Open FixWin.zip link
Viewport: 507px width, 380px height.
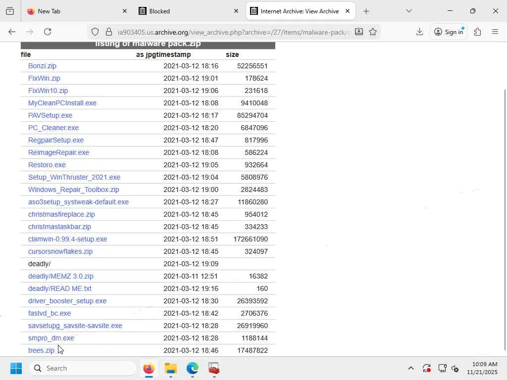tap(44, 78)
